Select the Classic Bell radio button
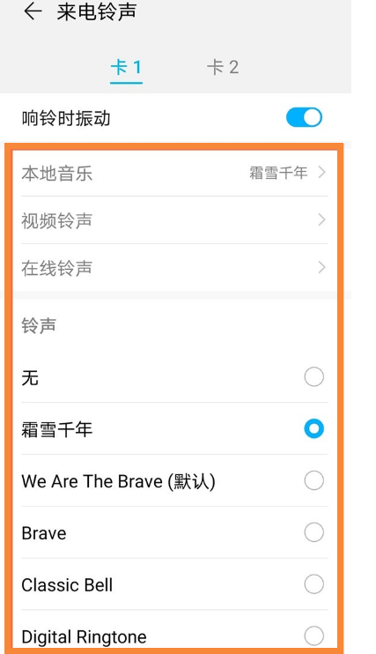 point(313,584)
